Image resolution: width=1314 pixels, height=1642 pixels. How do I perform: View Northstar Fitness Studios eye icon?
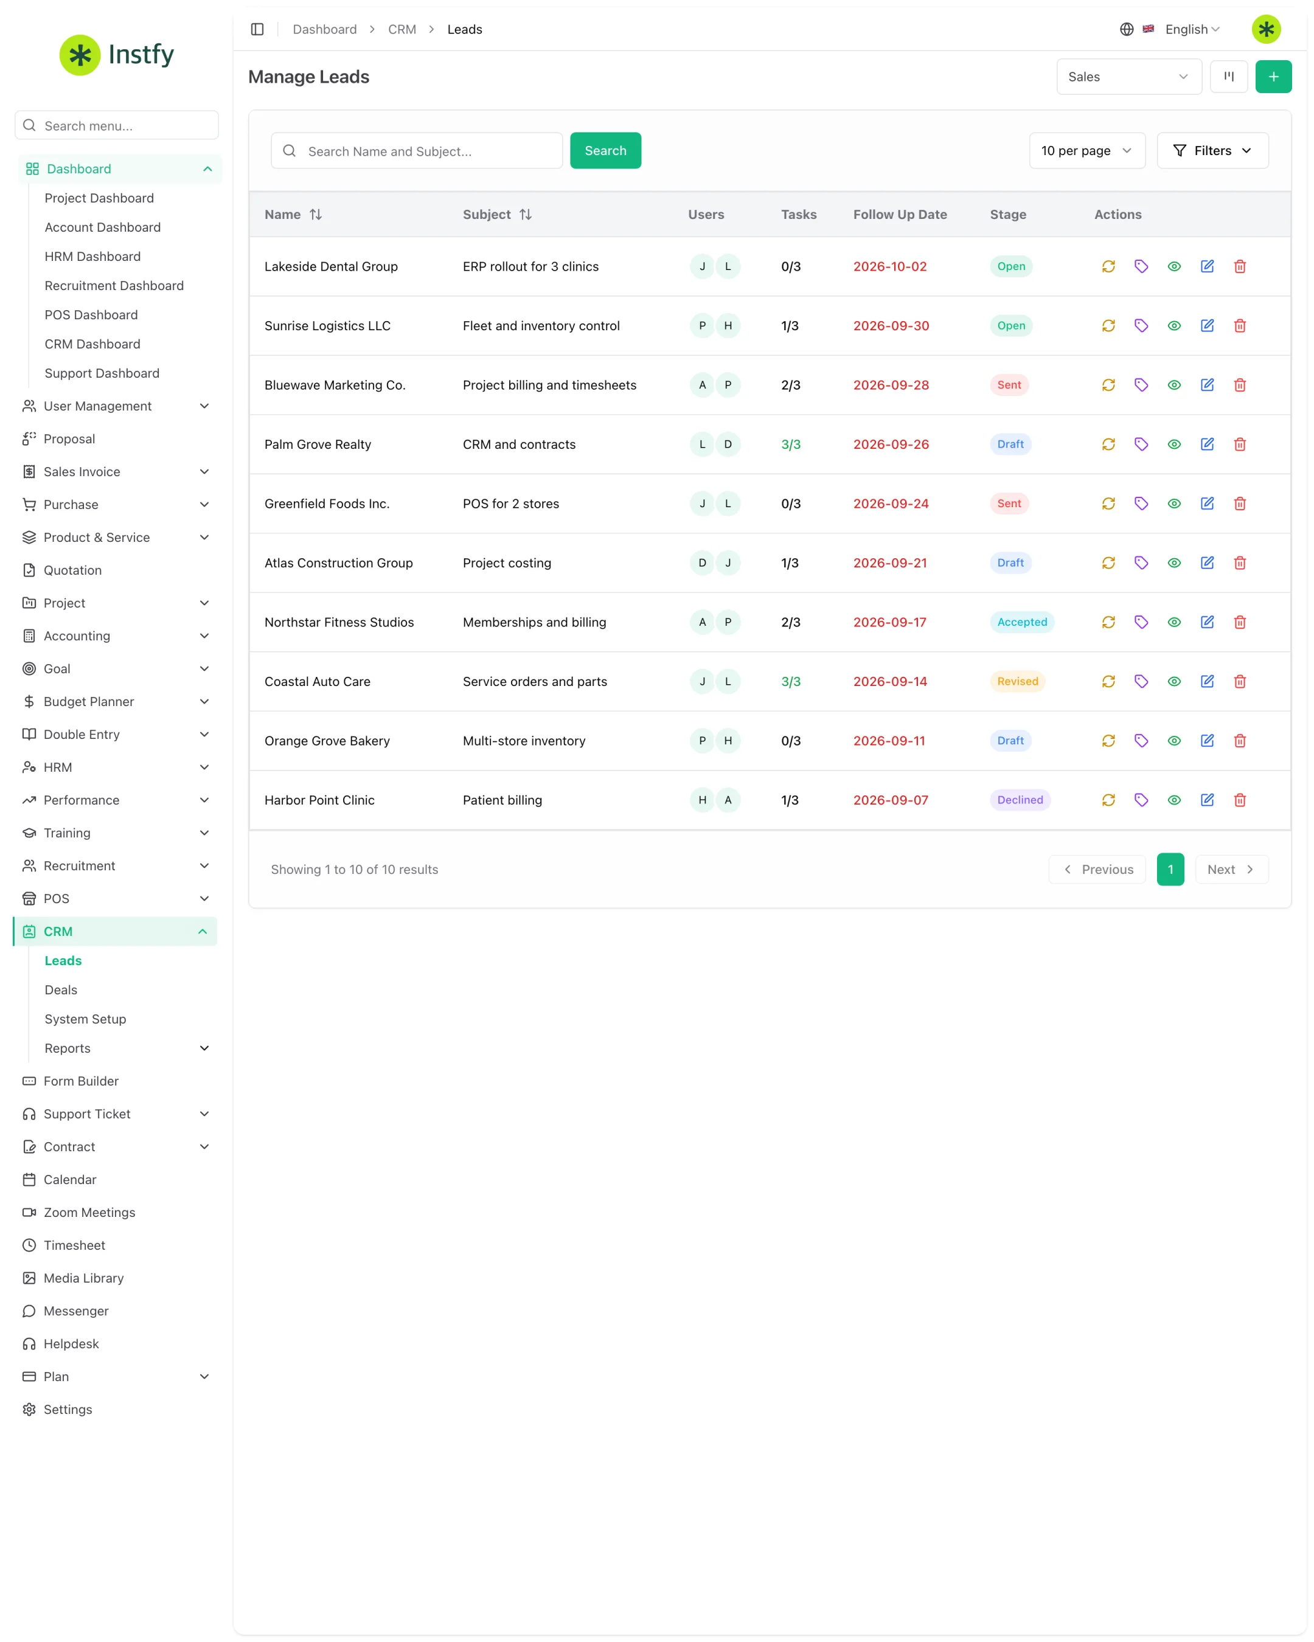click(x=1174, y=622)
